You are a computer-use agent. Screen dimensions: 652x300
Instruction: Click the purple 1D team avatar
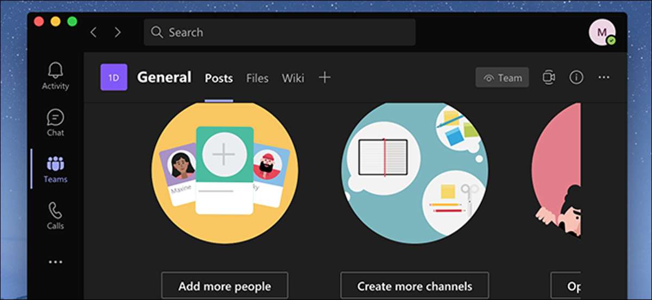[x=114, y=78]
